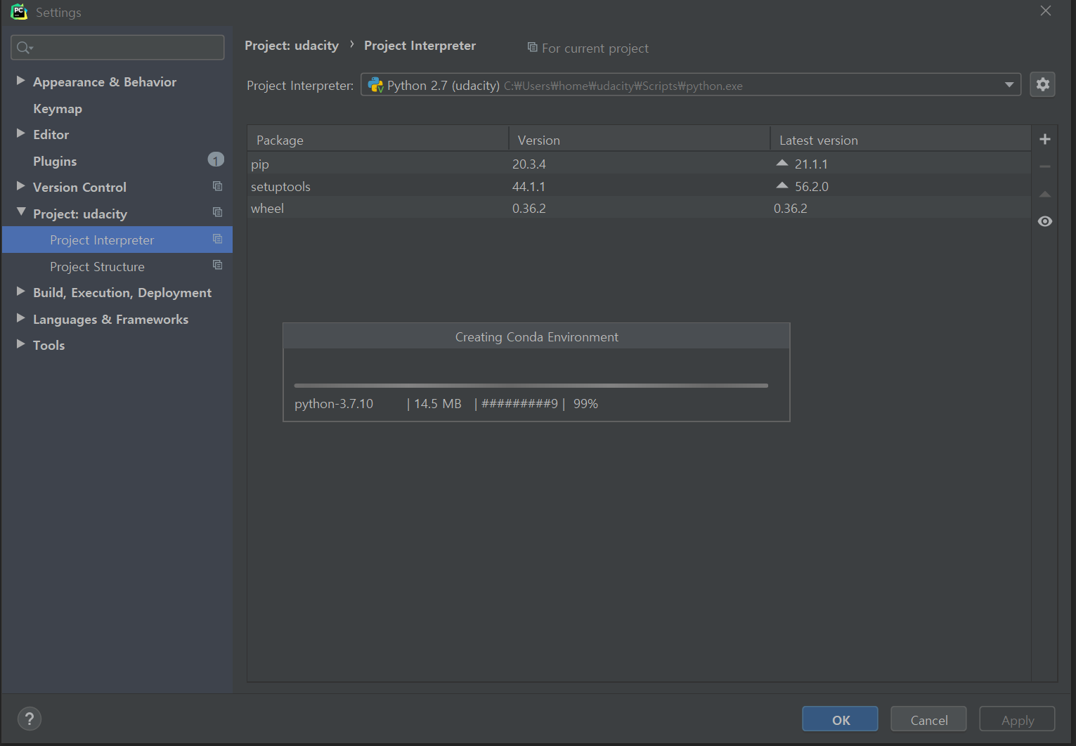Click the Cancel button

pos(928,719)
